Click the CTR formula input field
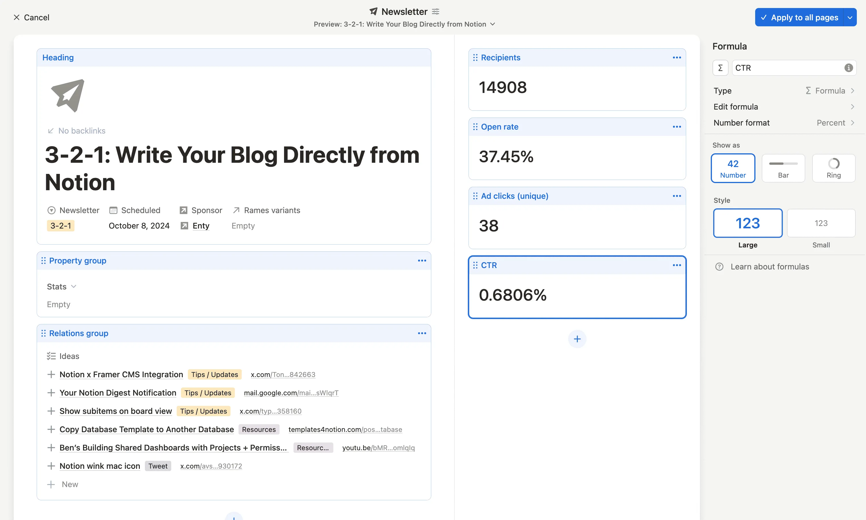 point(791,67)
